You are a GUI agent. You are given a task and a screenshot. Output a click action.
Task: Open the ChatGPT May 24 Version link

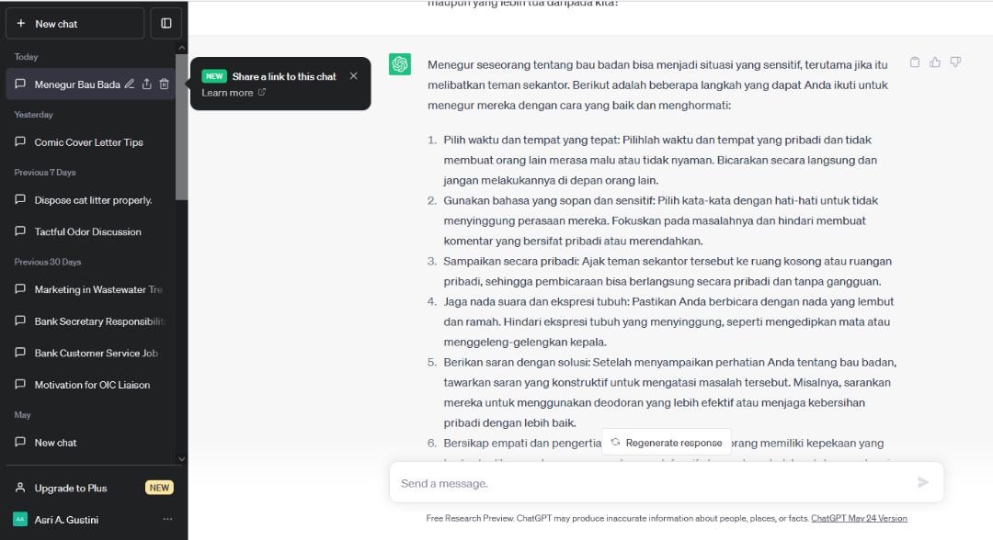click(859, 518)
